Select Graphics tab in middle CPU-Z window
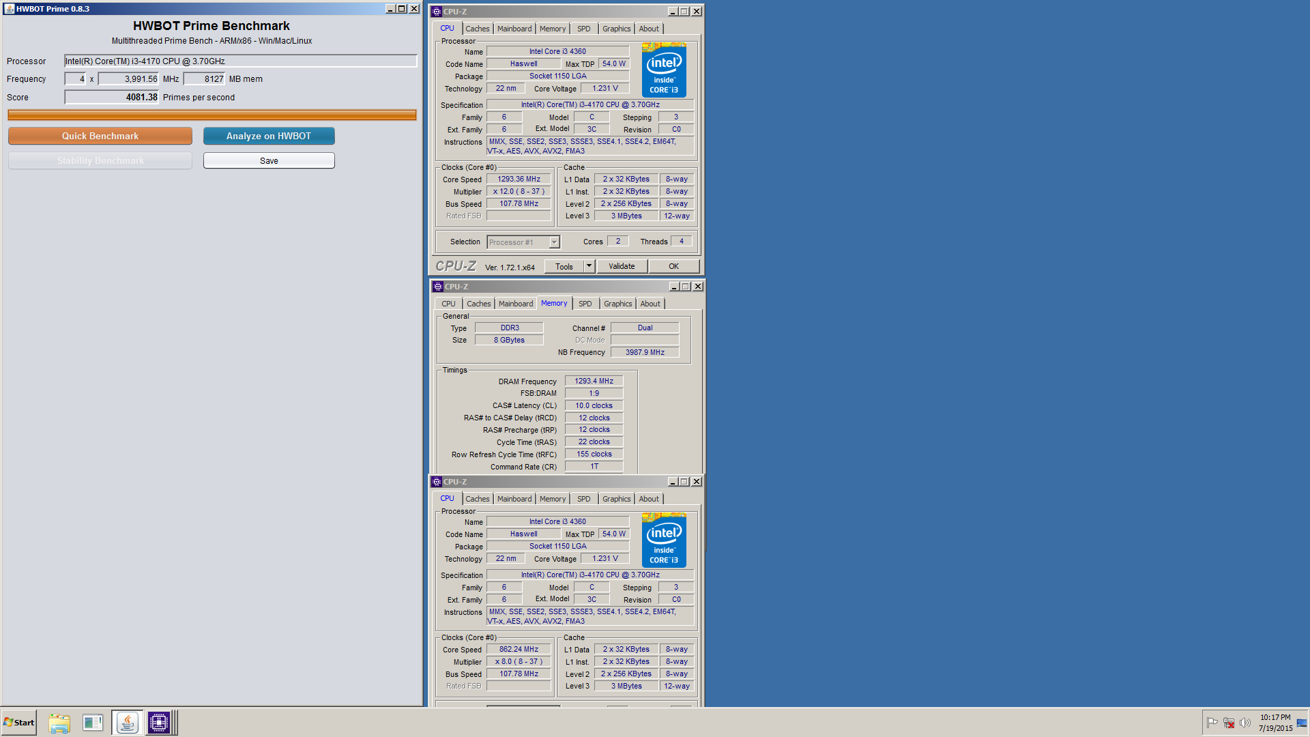The height and width of the screenshot is (737, 1310). click(x=618, y=304)
